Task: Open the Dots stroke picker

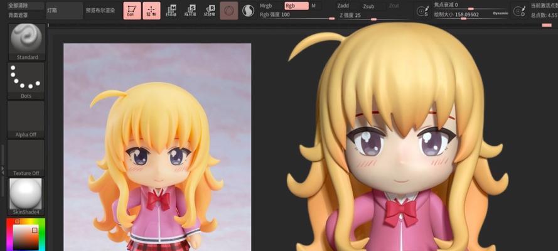Action: click(26, 81)
